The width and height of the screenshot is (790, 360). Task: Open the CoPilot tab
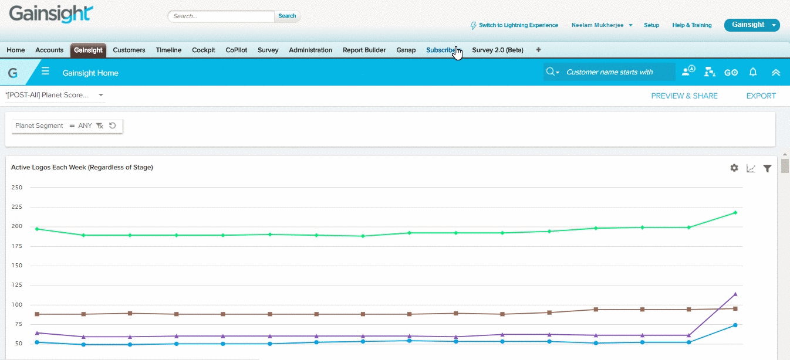237,50
